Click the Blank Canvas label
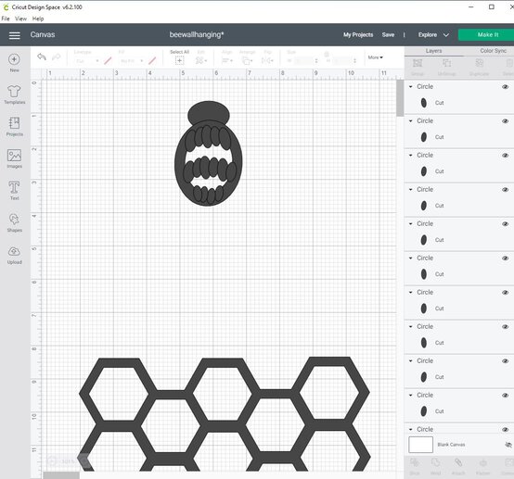514x479 pixels. (x=451, y=445)
